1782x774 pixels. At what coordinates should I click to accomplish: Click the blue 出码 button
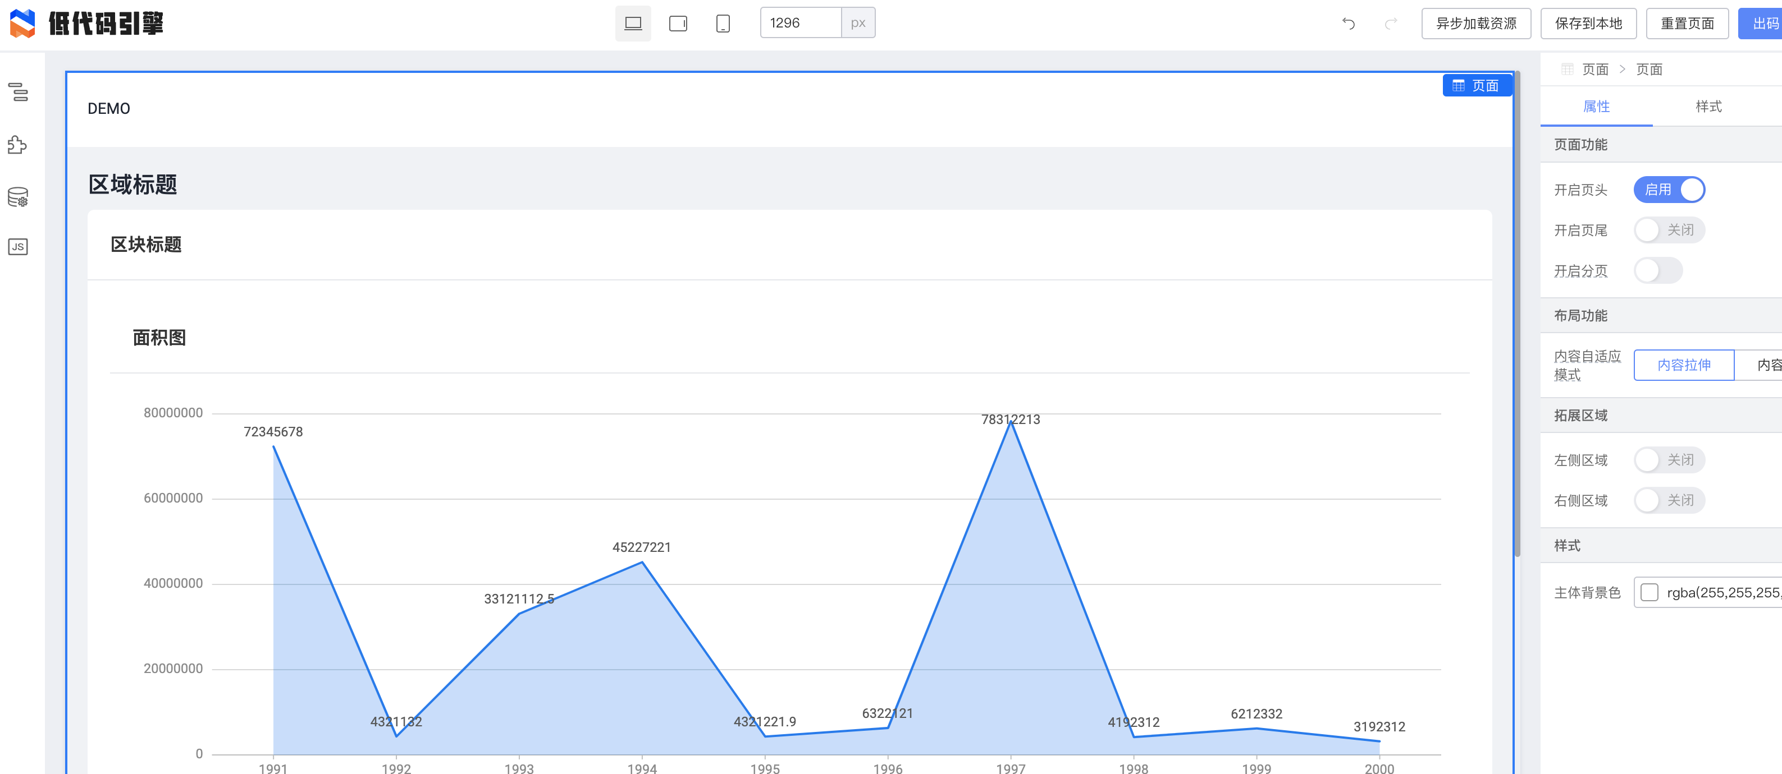(1760, 24)
